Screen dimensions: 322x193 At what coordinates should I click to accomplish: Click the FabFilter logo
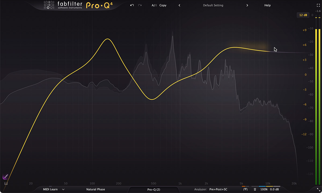tap(63, 5)
